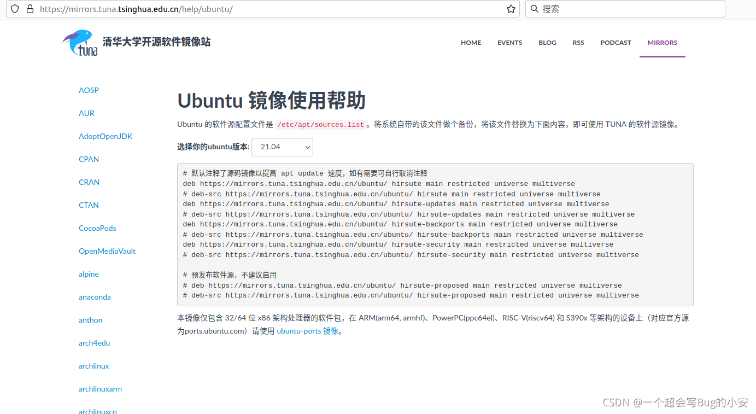Open the MIRRORS nav item
Viewport: 756px width, 414px height.
coord(663,43)
